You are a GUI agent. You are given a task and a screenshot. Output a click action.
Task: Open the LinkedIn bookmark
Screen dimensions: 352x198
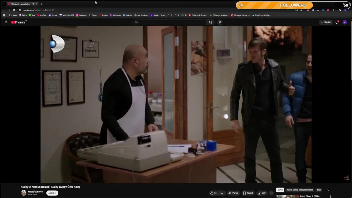[x=128, y=15]
